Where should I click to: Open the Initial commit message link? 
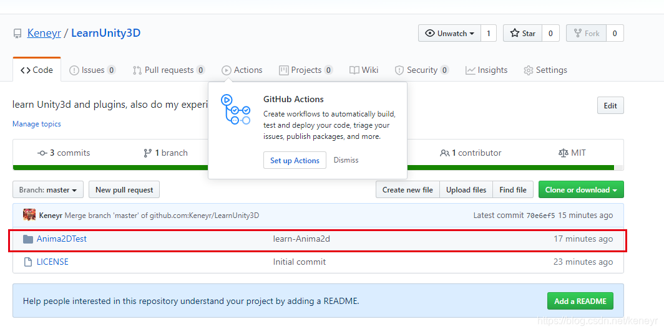pos(300,262)
